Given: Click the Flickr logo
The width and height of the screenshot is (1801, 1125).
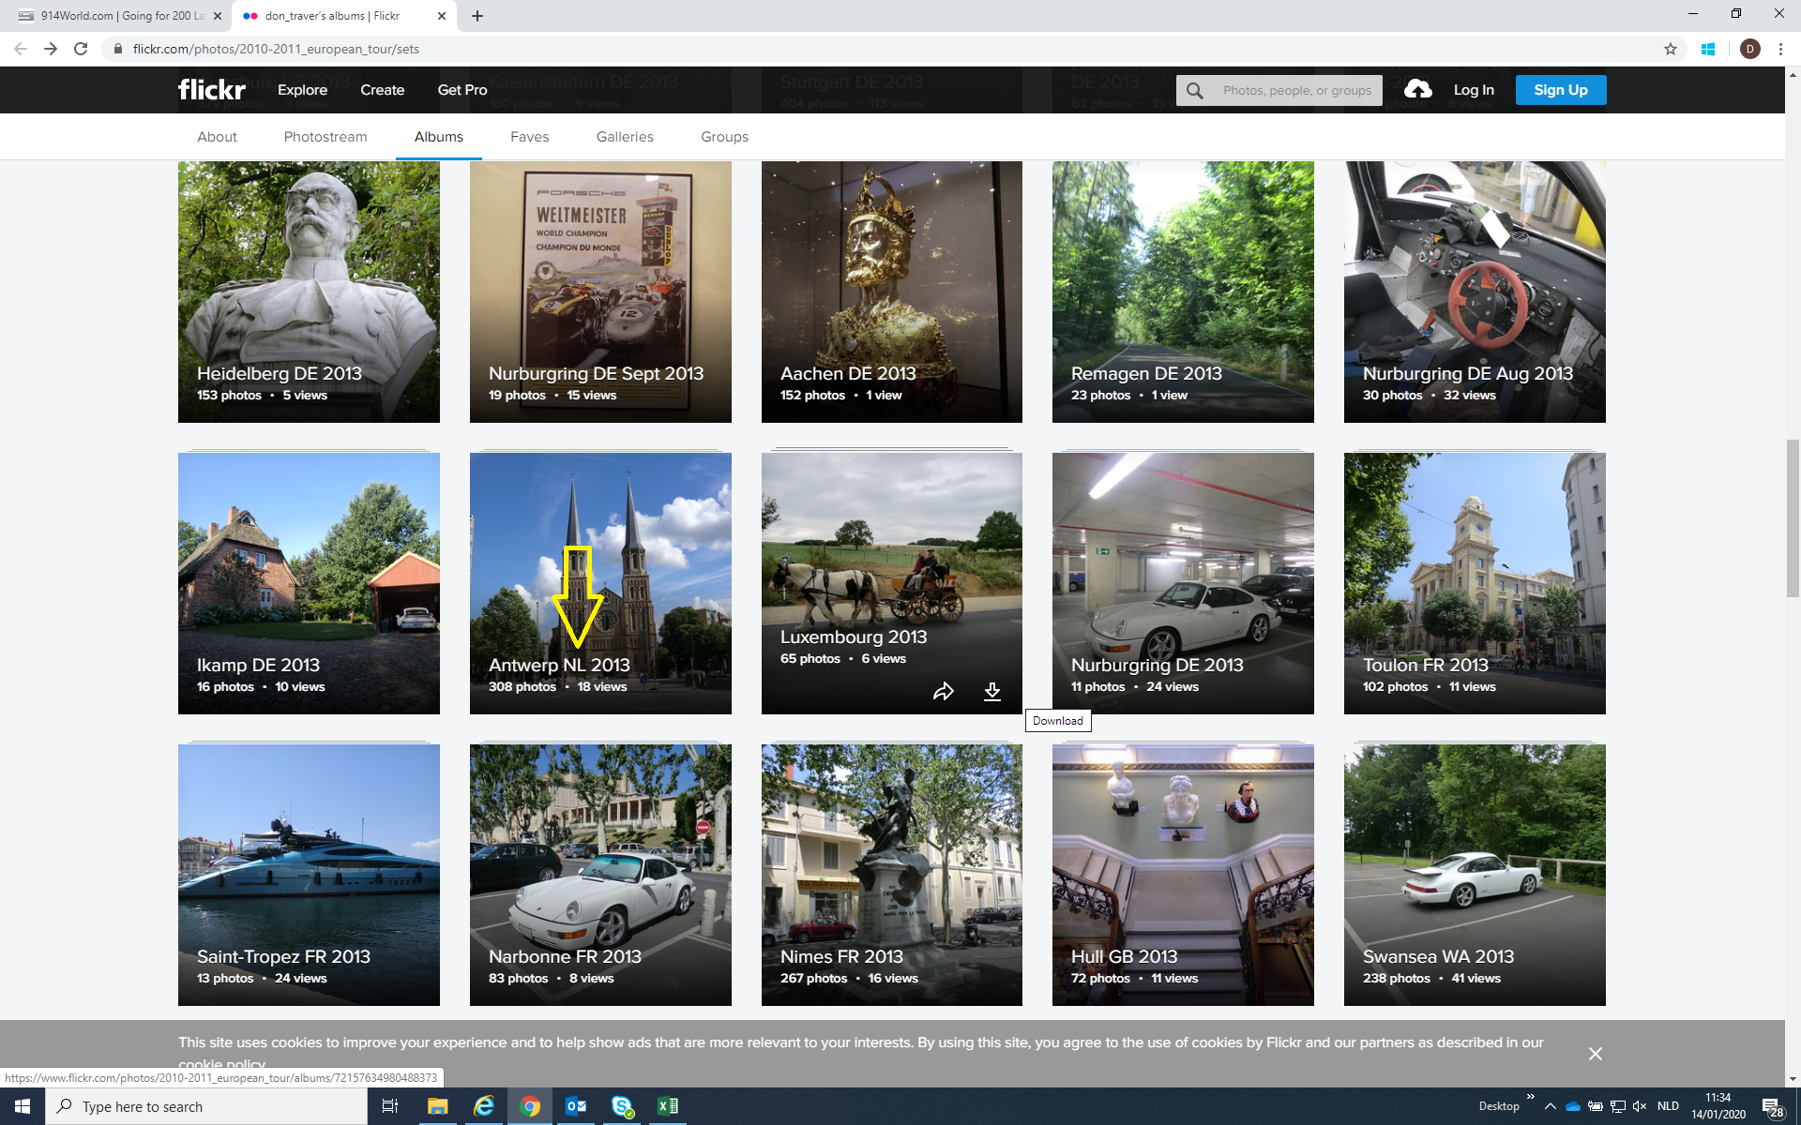Looking at the screenshot, I should click(212, 90).
